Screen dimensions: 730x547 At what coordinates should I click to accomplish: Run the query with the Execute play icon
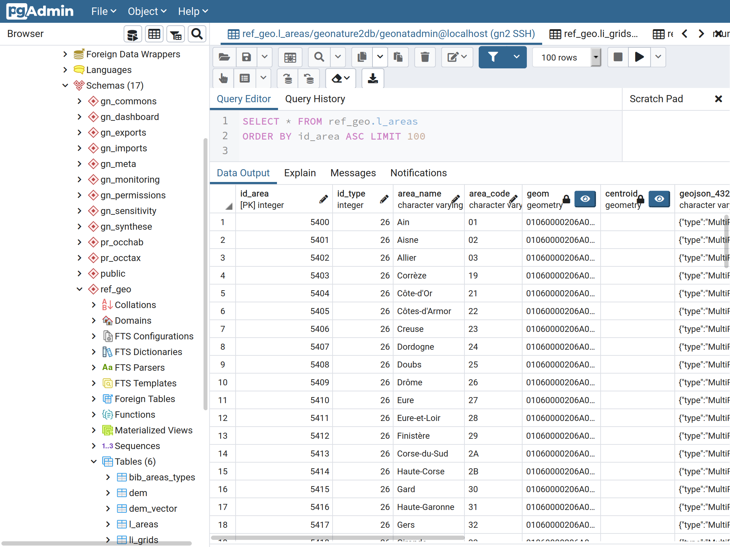pyautogui.click(x=639, y=57)
